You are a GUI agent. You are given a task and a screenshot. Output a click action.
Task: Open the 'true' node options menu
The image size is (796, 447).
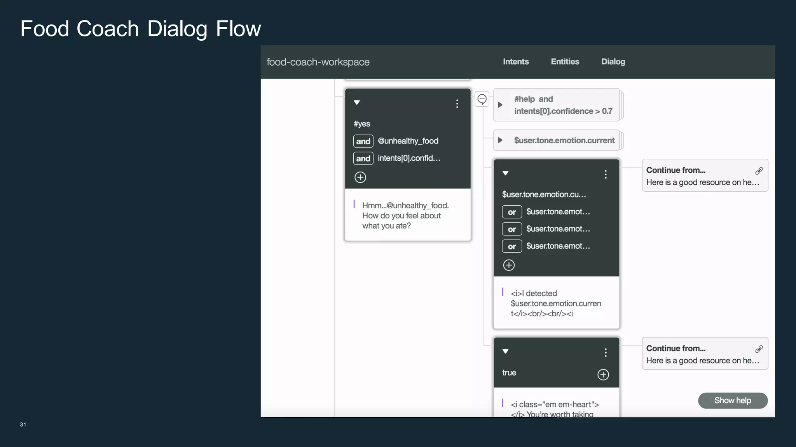pyautogui.click(x=606, y=352)
